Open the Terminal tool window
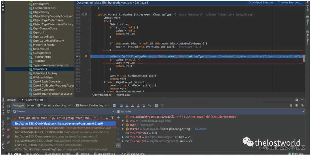Screen dimensions: 311x156 [83, 154]
